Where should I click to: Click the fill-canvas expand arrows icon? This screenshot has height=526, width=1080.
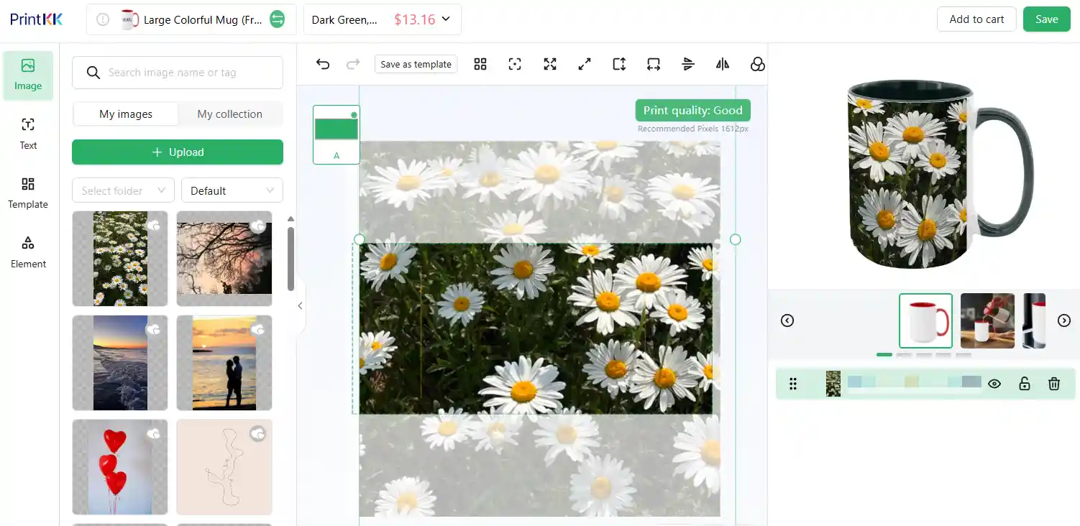click(550, 64)
